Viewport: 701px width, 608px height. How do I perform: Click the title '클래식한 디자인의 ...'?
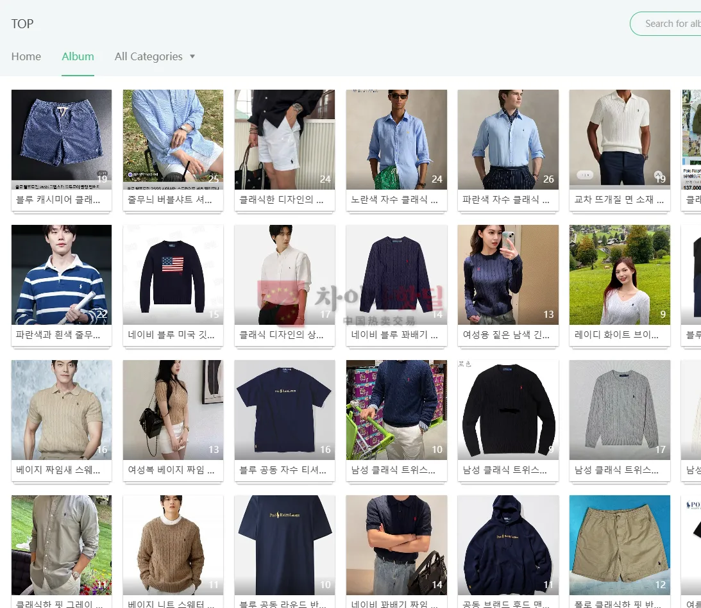[282, 200]
